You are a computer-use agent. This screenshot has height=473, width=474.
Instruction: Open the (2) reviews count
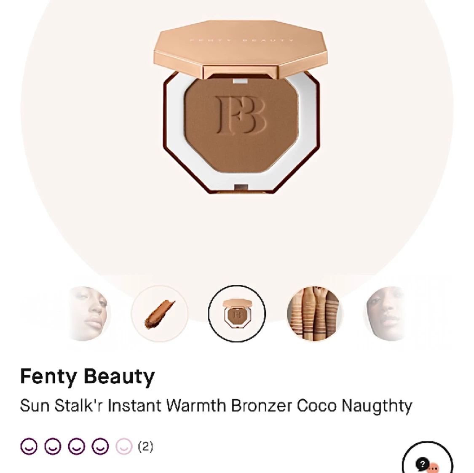click(x=145, y=446)
